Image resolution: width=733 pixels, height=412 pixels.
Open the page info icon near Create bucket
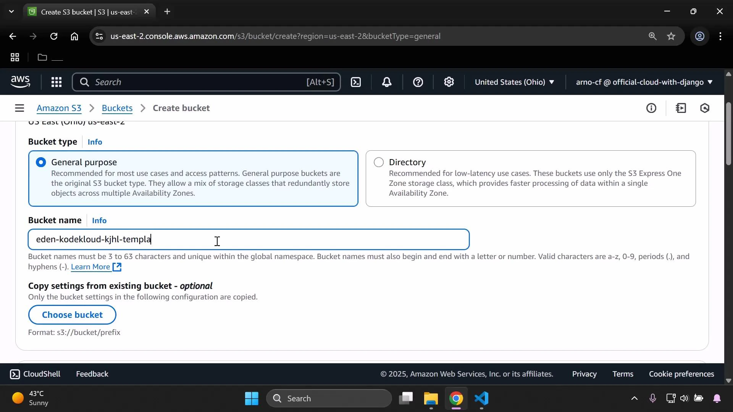click(652, 108)
